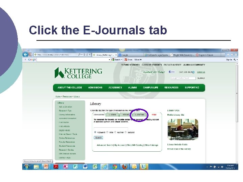
Task: Click the Kettering College logo
Action: (78, 73)
